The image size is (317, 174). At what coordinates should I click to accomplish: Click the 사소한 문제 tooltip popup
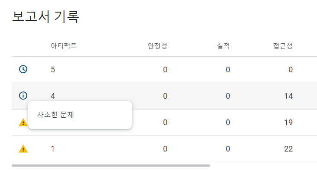80,115
